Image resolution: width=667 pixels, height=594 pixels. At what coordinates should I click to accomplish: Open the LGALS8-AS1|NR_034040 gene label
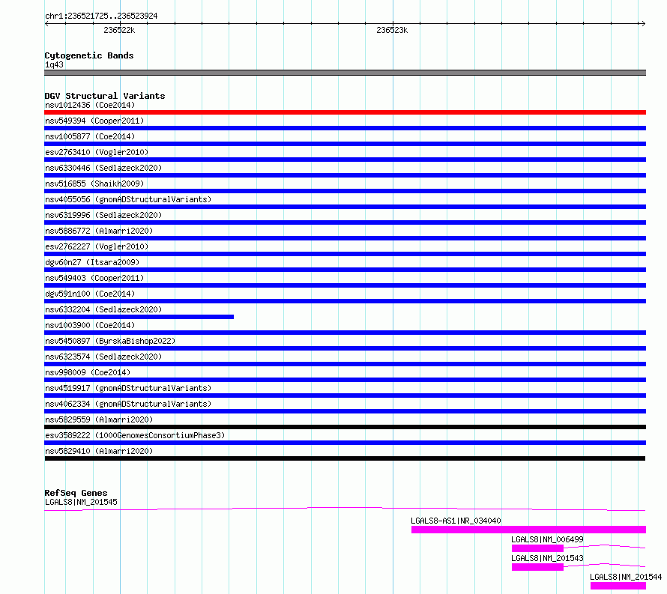point(456,521)
